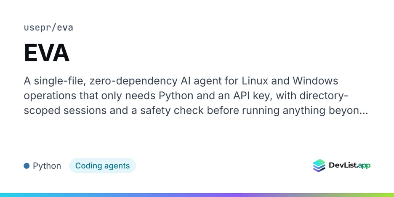The height and width of the screenshot is (197, 394).
Task: Click the green .app portion of logo
Action: [x=363, y=166]
